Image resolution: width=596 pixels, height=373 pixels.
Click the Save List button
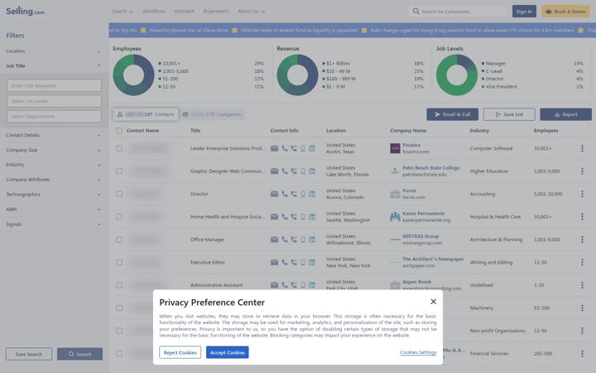pyautogui.click(x=509, y=114)
